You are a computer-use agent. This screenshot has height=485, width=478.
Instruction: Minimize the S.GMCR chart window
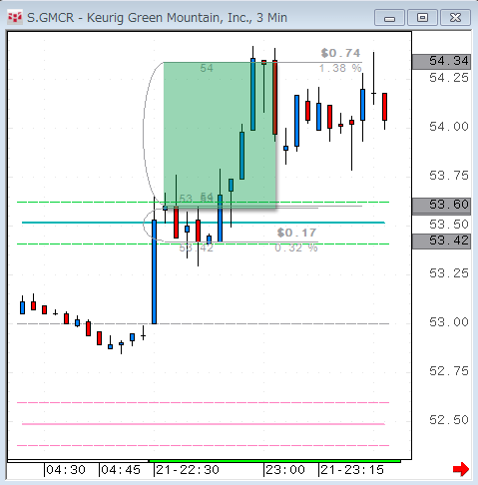pyautogui.click(x=389, y=18)
